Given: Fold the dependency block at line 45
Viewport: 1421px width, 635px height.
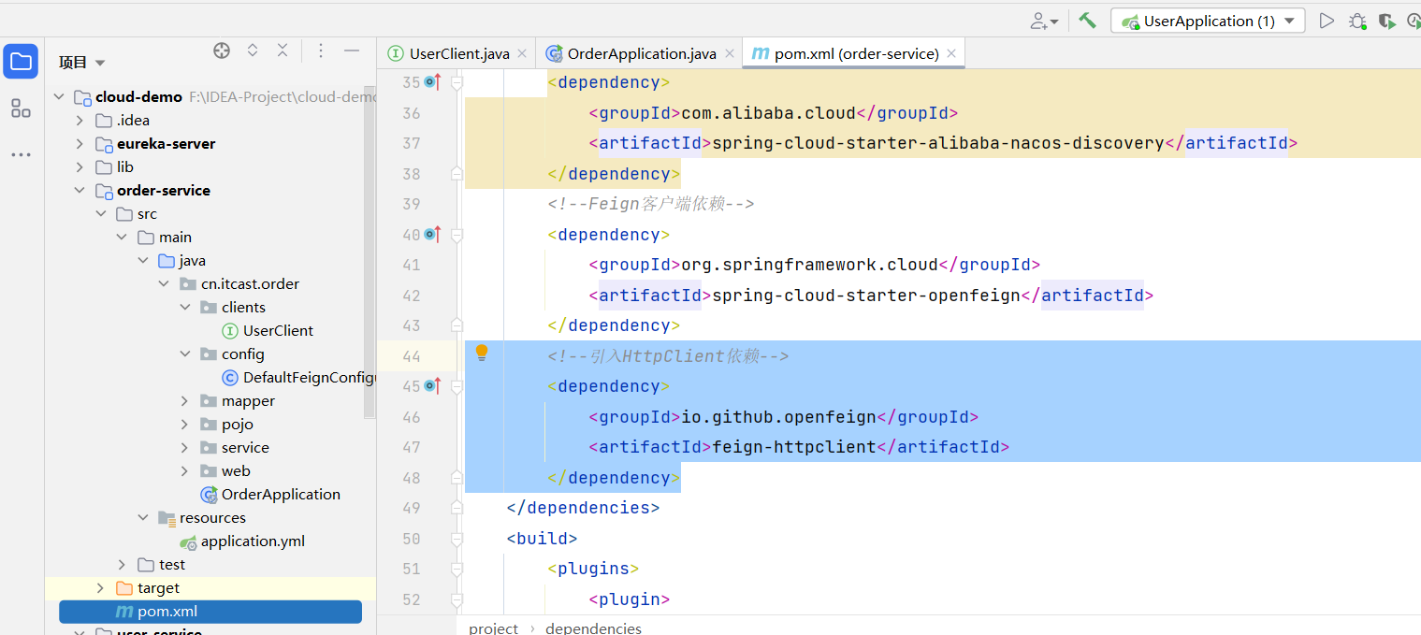Looking at the screenshot, I should (457, 386).
